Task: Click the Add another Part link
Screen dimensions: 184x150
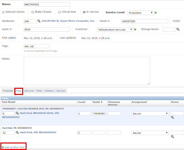Action: pyautogui.click(x=15, y=147)
